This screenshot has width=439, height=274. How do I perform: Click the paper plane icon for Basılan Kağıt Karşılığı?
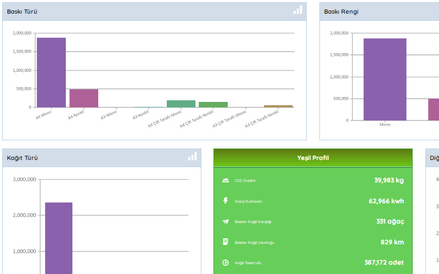pos(225,221)
